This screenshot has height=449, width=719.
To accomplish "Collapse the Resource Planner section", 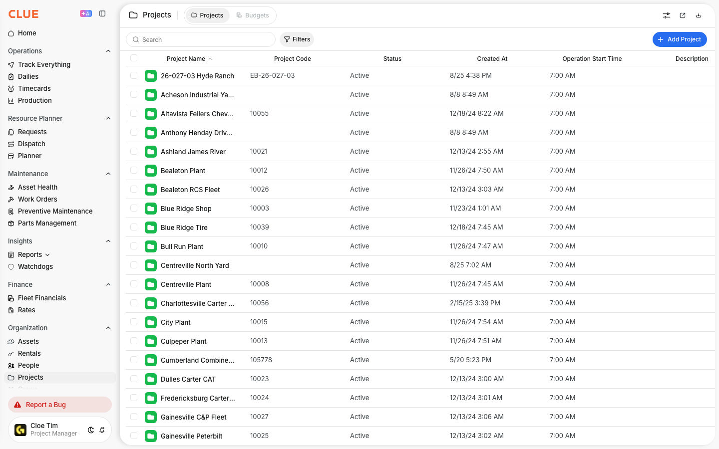I will pos(108,118).
